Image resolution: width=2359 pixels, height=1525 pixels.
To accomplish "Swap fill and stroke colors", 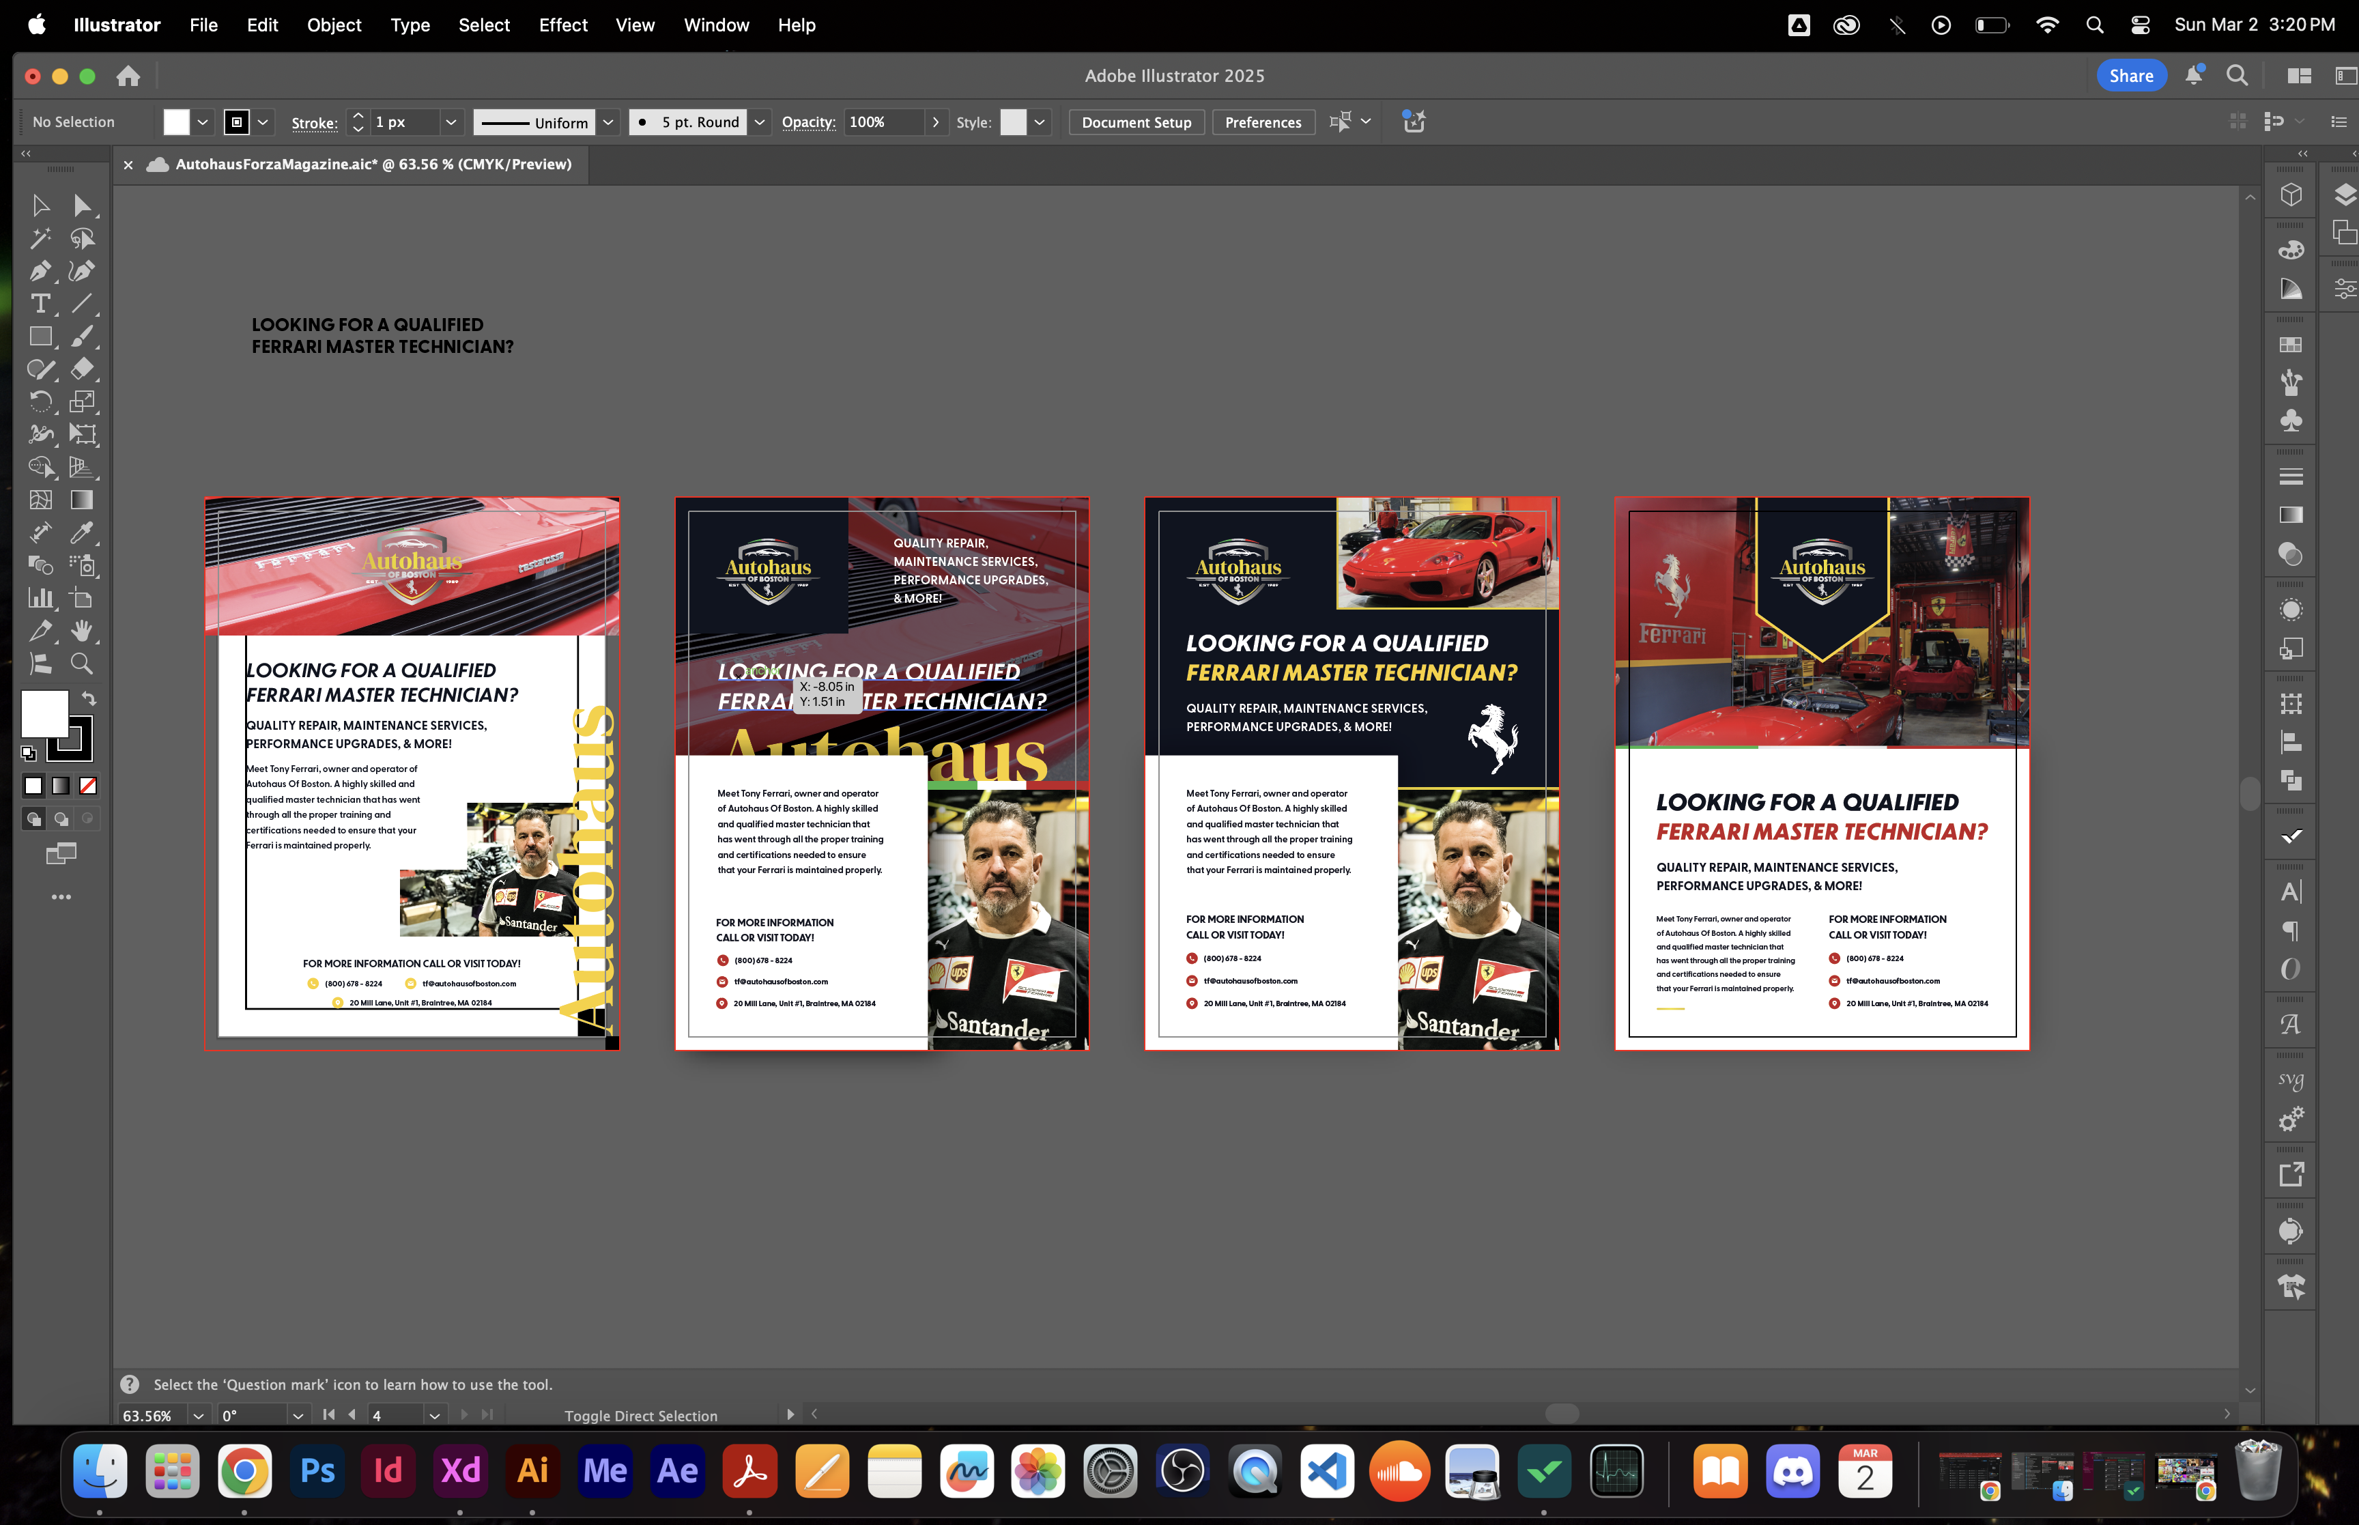I will click(88, 698).
